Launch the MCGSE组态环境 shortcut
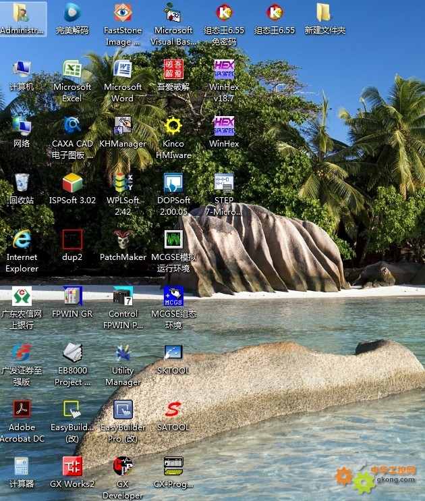 (x=173, y=296)
